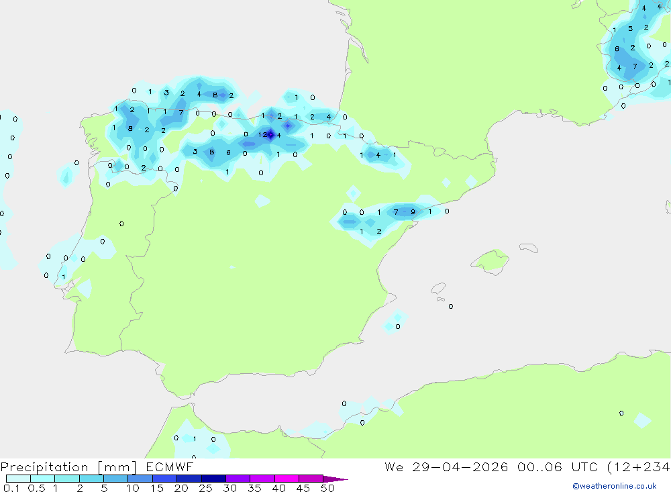Click legend label '50'
The height and width of the screenshot is (492, 671).
(x=328, y=488)
